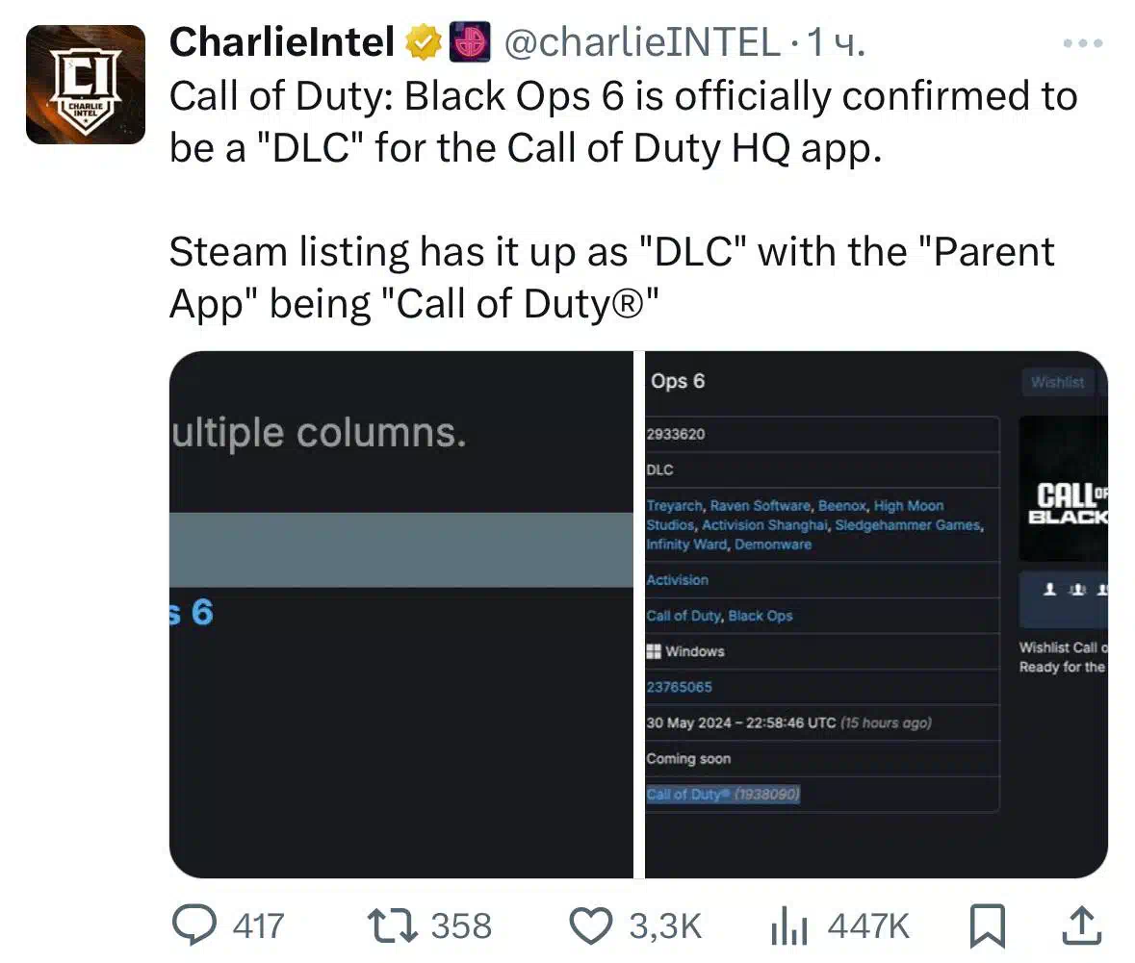Image resolution: width=1135 pixels, height=963 pixels.
Task: Click the reply speech bubble icon
Action: click(x=194, y=925)
